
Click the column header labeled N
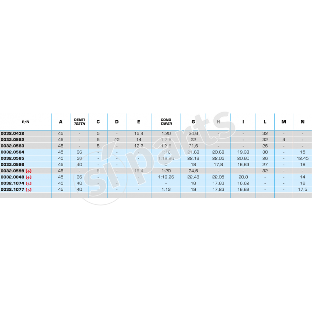click(302, 122)
